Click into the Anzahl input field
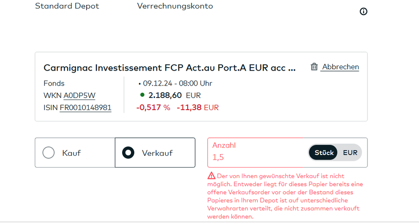 (256, 157)
